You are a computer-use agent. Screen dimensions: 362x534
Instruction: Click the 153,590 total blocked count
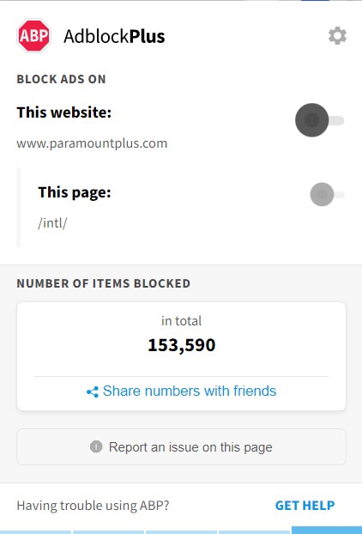pos(182,344)
